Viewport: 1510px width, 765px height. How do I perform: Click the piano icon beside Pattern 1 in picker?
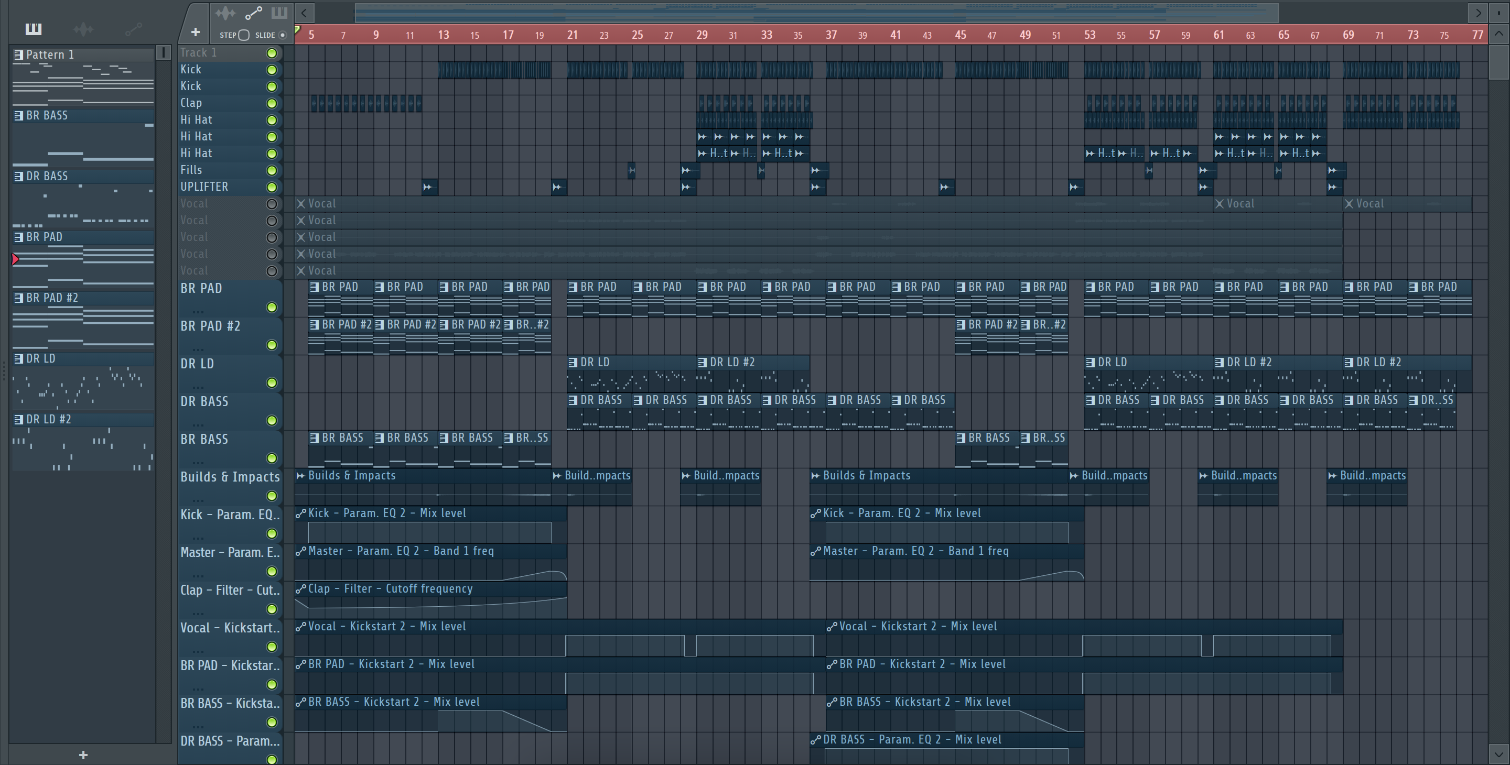[19, 54]
